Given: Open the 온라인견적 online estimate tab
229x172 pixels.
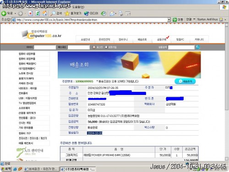Looking at the screenshot, I should 104,39.
